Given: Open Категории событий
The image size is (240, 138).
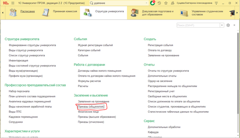Looking at the screenshot, I should coord(89,50).
